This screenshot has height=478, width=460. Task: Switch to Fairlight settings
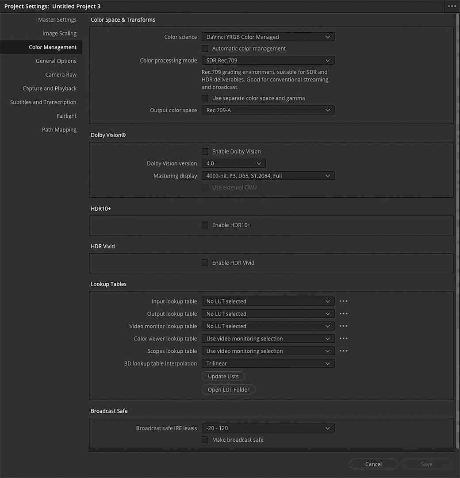tap(66, 116)
